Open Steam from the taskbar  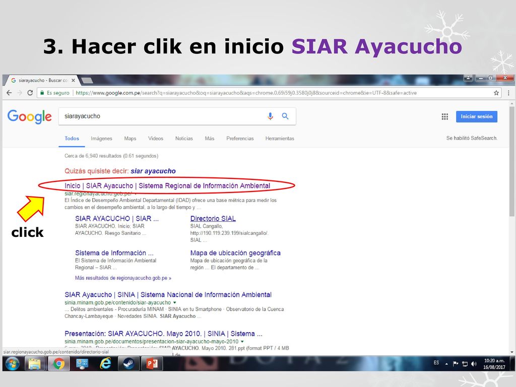[x=128, y=364]
